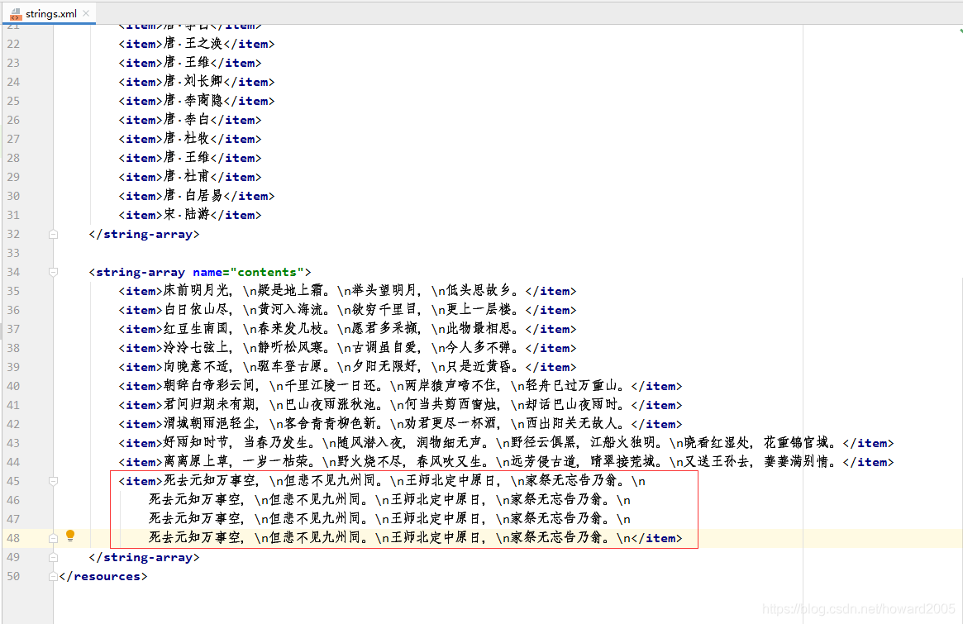
Task: Click line number 45 in gutter
Action: 13,481
